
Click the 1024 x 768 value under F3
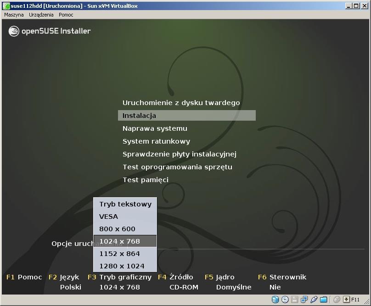(119, 287)
